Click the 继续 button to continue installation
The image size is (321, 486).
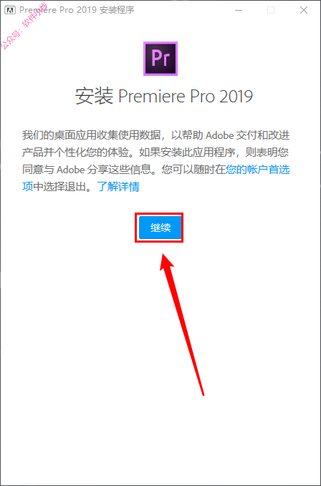[160, 228]
